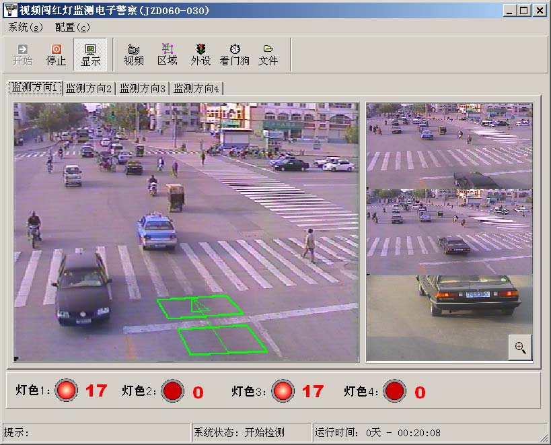Click the 灯色3 red light indicator
The image size is (551, 445).
coord(283,390)
